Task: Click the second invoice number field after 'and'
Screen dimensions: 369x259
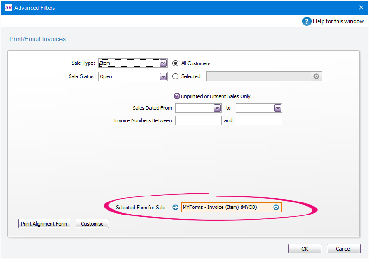Action: (259, 120)
